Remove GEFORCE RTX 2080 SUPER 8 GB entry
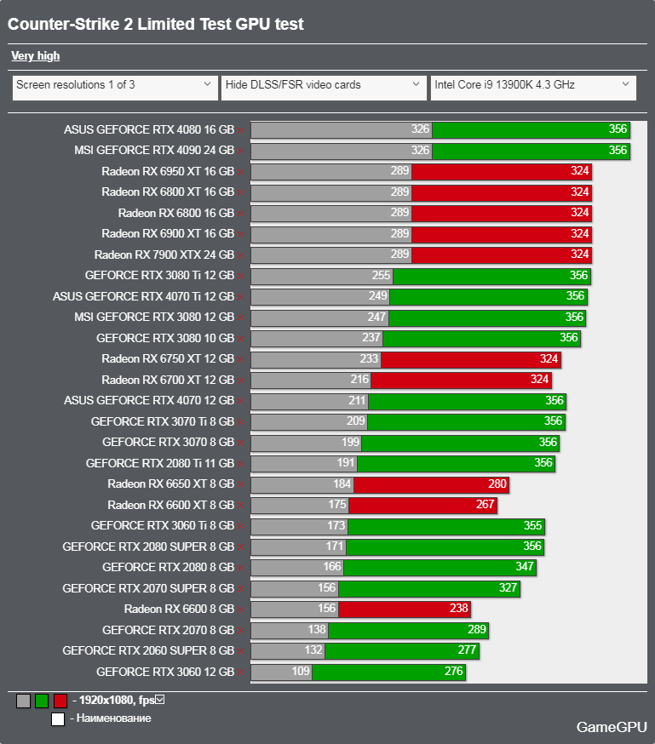Image resolution: width=655 pixels, height=744 pixels. [x=241, y=547]
